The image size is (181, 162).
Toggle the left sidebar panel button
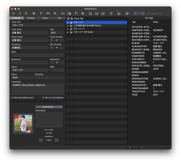[x=136, y=13]
